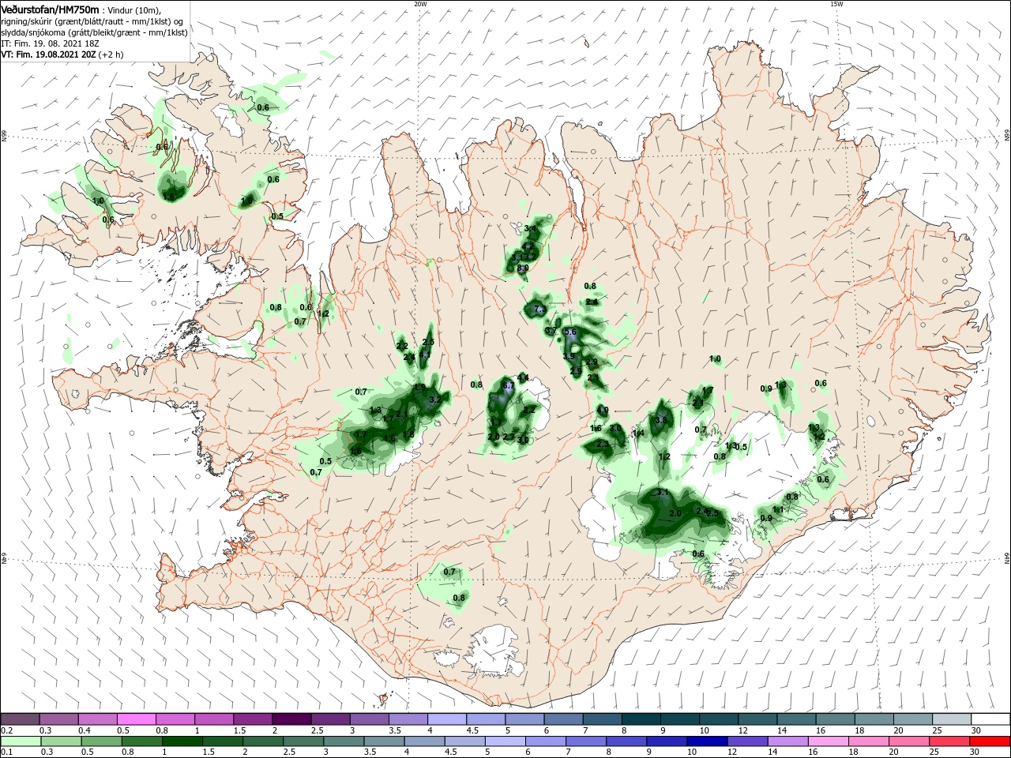1011x758 pixels.
Task: Click the '4.0' precipitation value on map
Action: tap(603, 410)
